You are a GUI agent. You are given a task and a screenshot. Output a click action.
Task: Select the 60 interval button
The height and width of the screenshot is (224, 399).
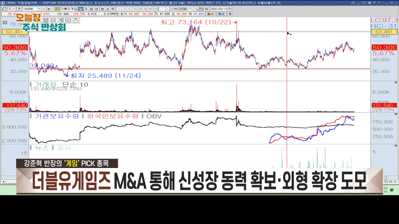coord(150,9)
